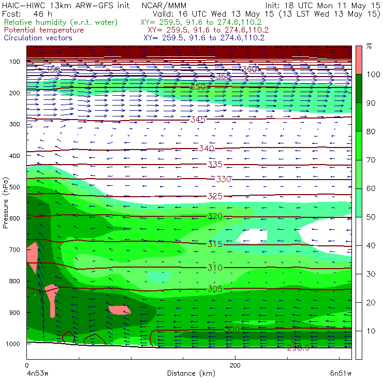
Task: Click the pressure axis "100" tick label
Action: [14, 62]
